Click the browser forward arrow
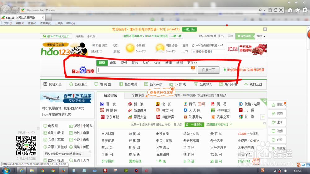The width and height of the screenshot is (310, 174). pyautogui.click(x=15, y=10)
